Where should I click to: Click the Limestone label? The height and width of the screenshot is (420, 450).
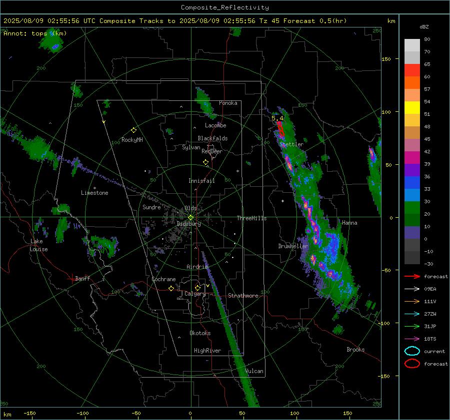click(94, 193)
